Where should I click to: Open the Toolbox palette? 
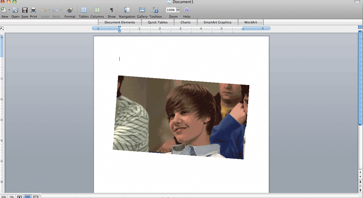(x=156, y=10)
